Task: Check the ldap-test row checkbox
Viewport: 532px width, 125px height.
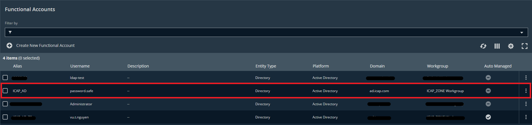Action: point(5,78)
